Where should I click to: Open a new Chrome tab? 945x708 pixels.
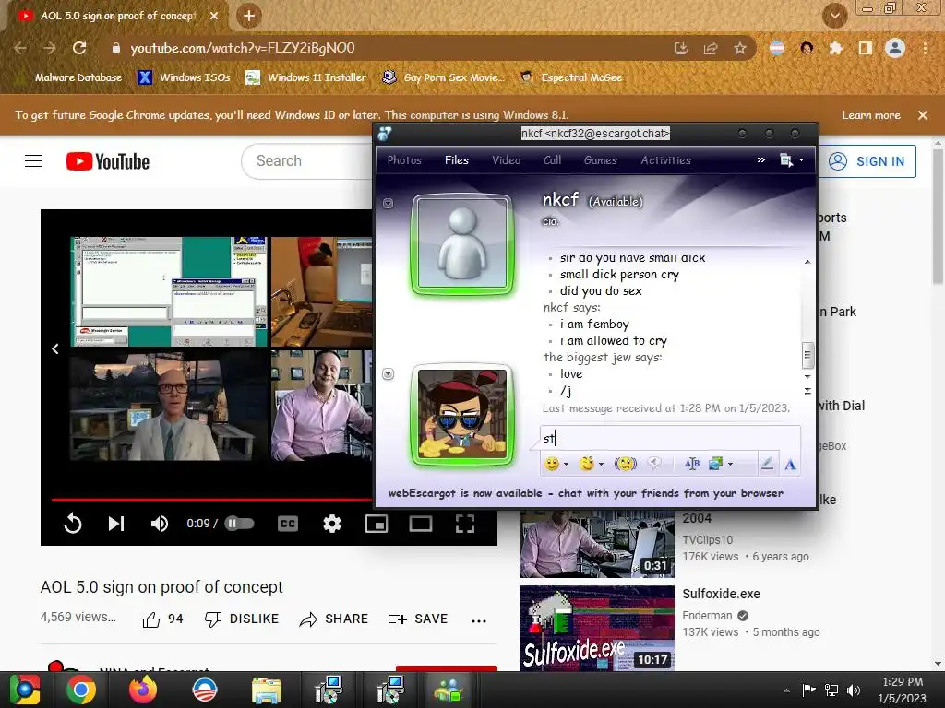pos(249,16)
